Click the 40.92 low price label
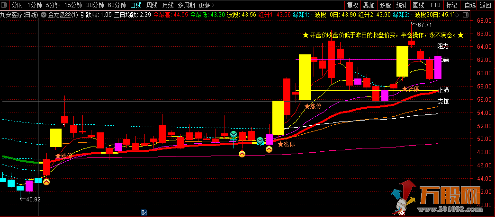The height and width of the screenshot is (217, 495). click(x=32, y=200)
